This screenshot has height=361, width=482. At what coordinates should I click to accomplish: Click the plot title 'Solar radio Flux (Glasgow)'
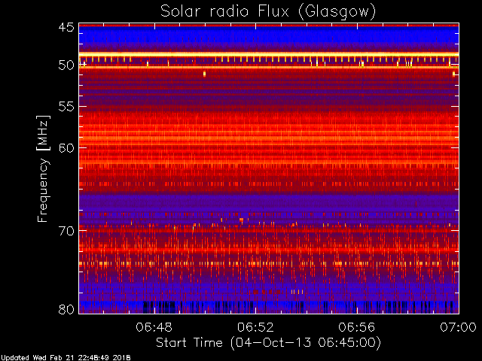[x=268, y=12]
